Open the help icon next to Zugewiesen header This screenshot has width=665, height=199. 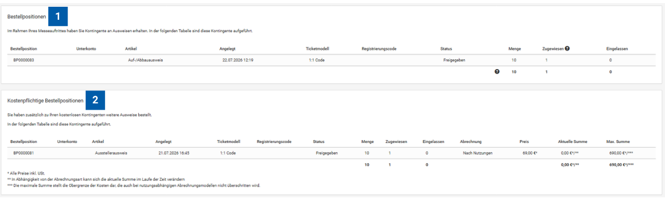click(x=567, y=48)
